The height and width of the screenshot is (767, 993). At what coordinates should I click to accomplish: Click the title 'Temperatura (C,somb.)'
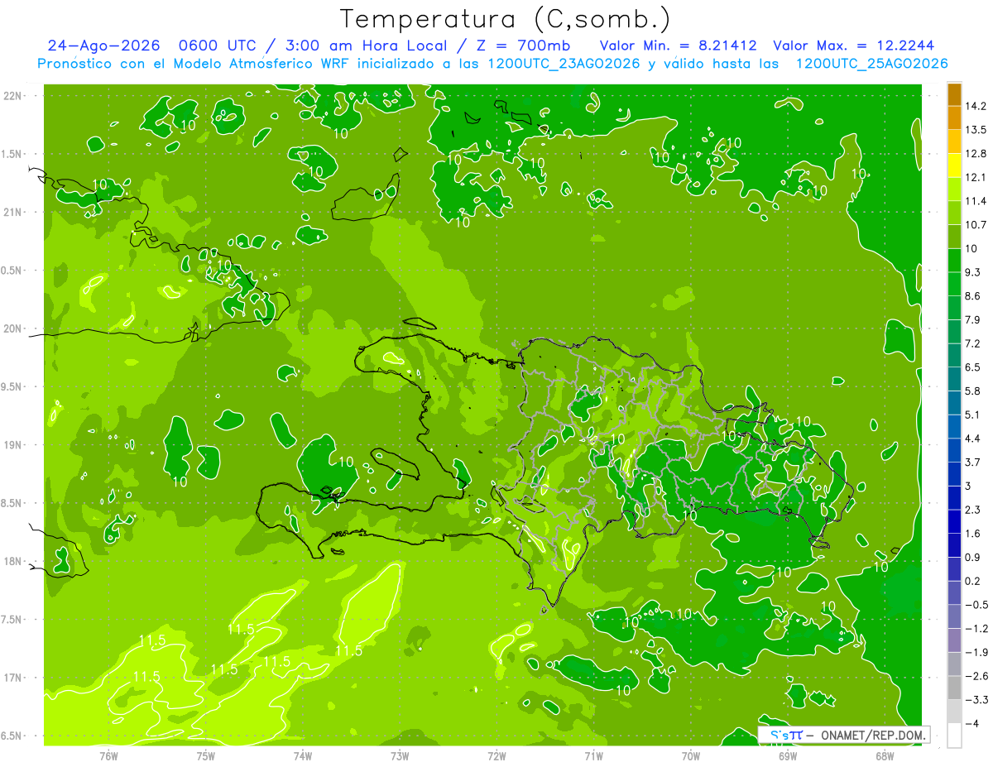tap(506, 20)
